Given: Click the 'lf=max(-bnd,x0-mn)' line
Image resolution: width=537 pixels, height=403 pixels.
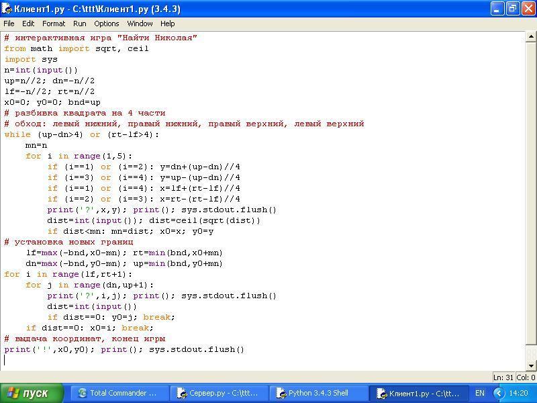Looking at the screenshot, I should coord(124,253).
